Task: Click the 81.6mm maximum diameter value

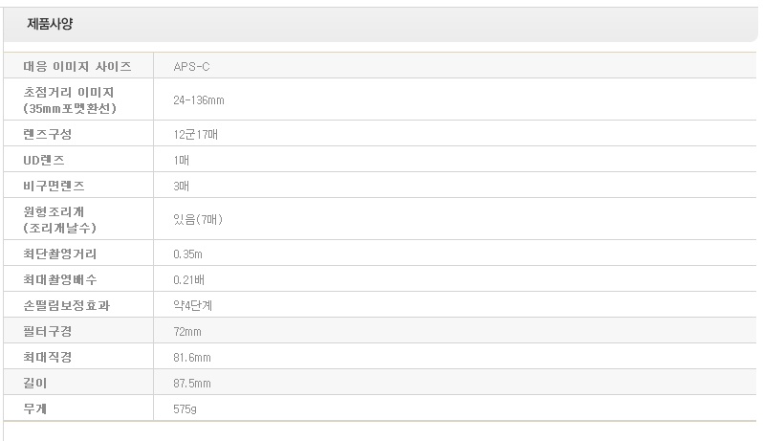Action: click(x=192, y=358)
